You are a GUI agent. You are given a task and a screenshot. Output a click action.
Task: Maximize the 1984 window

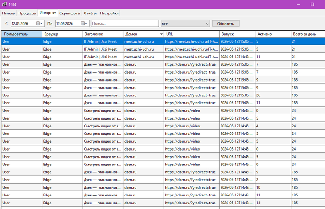click(x=312, y=4)
